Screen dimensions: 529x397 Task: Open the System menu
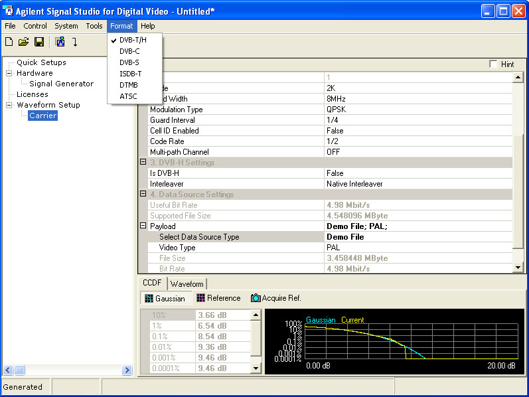pyautogui.click(x=66, y=26)
